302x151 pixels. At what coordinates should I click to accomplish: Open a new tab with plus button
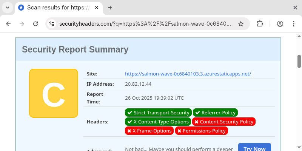point(110,8)
